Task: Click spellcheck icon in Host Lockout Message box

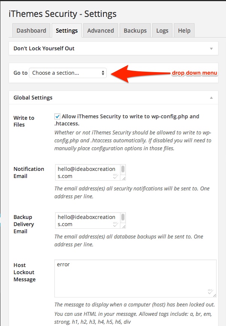Action: pyautogui.click(x=210, y=291)
